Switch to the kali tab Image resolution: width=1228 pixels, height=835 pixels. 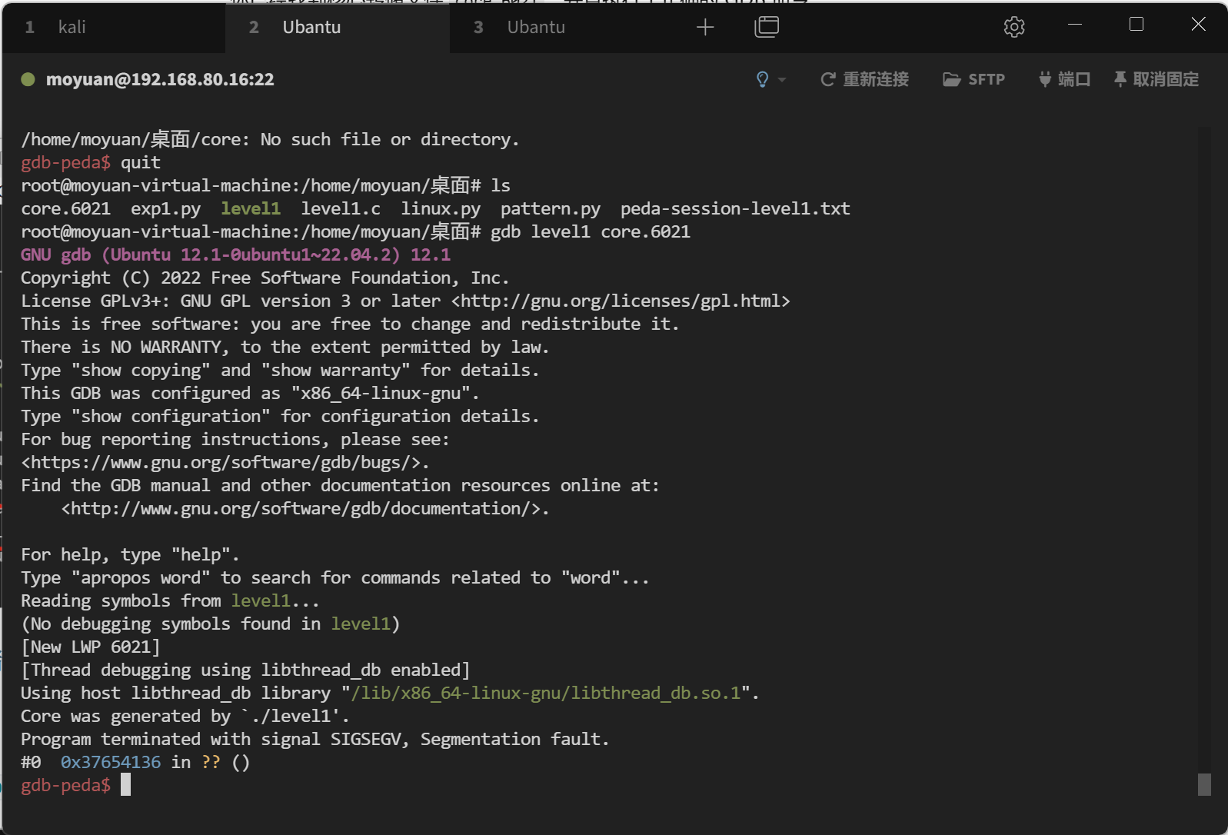point(72,28)
